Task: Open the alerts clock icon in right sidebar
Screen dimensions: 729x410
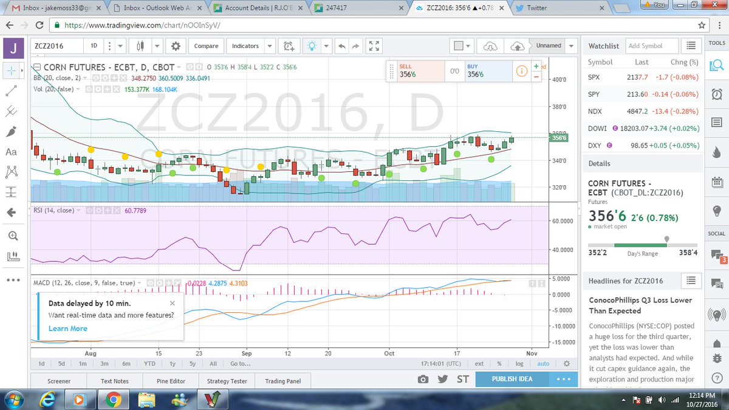Action: 716,94
